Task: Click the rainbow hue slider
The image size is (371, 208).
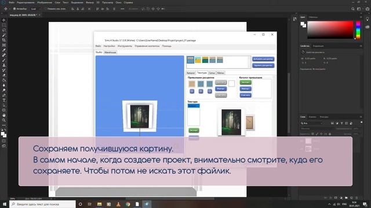Action: click(358, 30)
